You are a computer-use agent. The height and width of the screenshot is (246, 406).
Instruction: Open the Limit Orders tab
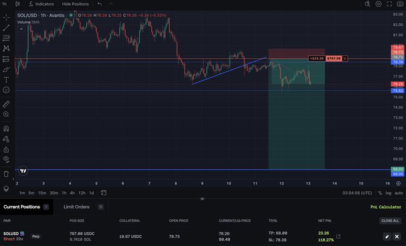(83, 207)
